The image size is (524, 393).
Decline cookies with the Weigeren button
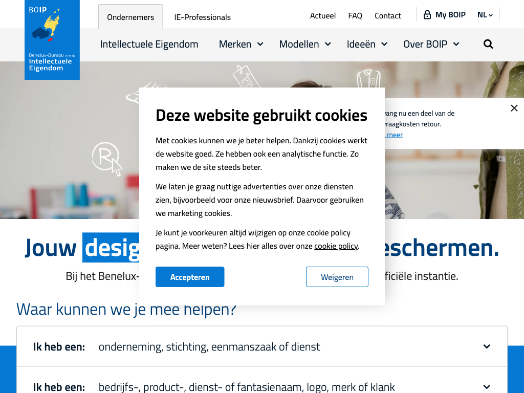337,277
